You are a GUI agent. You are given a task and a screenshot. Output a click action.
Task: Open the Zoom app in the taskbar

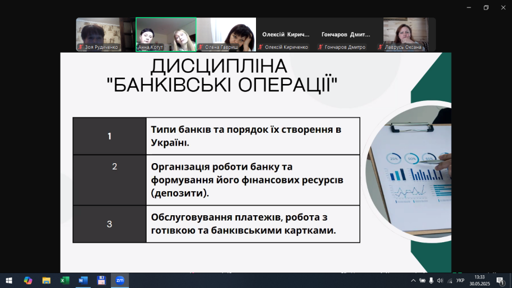tap(120, 280)
